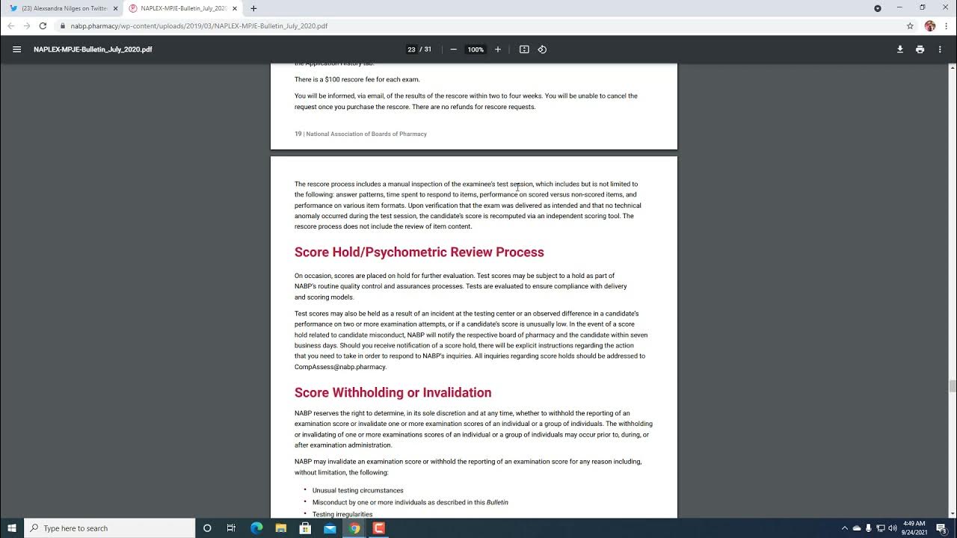Open Microsoft Store from taskbar

coord(305,528)
